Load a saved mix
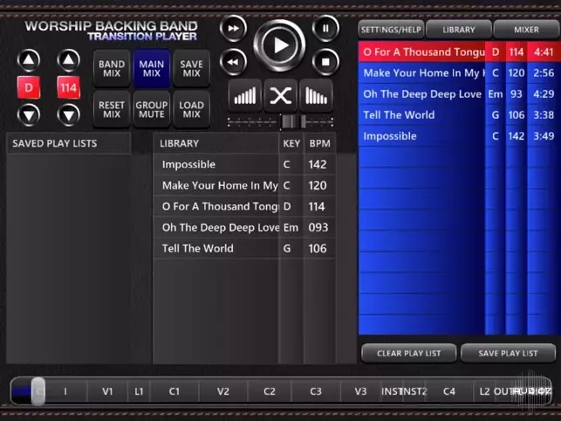Image resolution: width=561 pixels, height=421 pixels. tap(191, 109)
